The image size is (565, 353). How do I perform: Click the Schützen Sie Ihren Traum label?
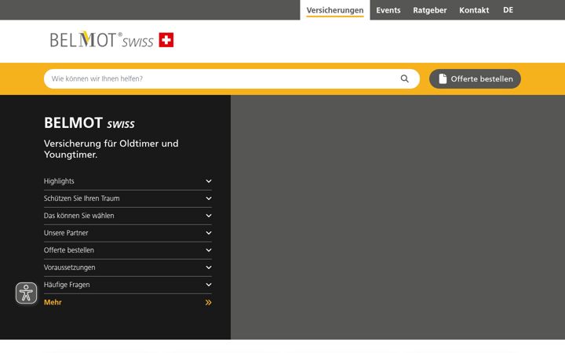82,198
